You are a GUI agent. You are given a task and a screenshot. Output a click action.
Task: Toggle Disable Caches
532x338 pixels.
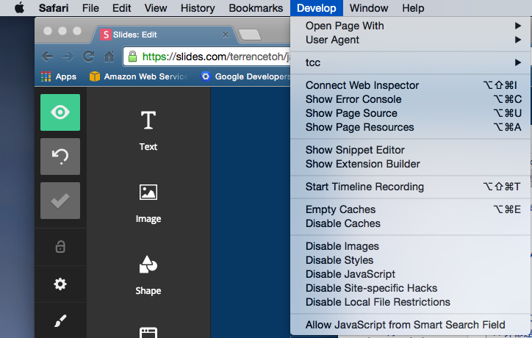click(411, 223)
